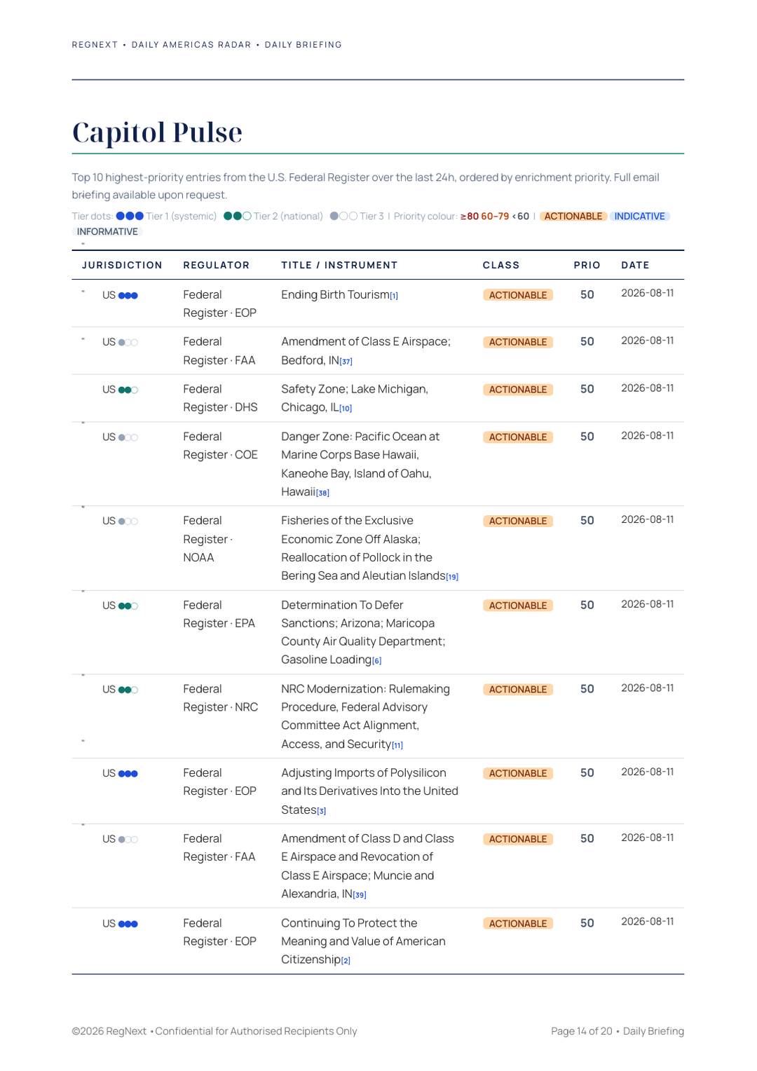Click the DATE column header
The width and height of the screenshot is (757, 1071).
pos(635,266)
